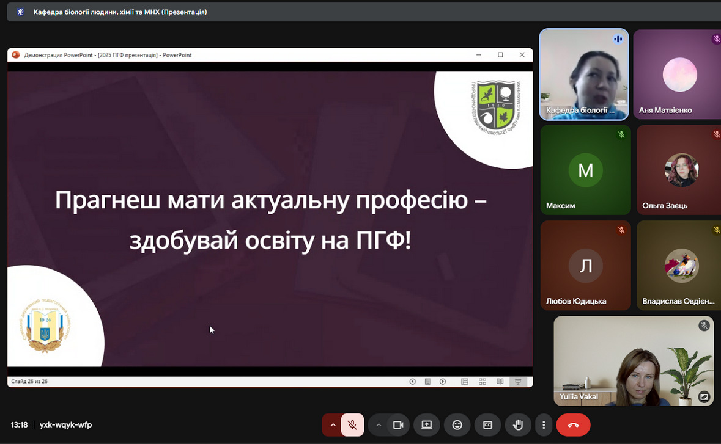
Task: Open the emoji reactions icon
Action: (457, 425)
